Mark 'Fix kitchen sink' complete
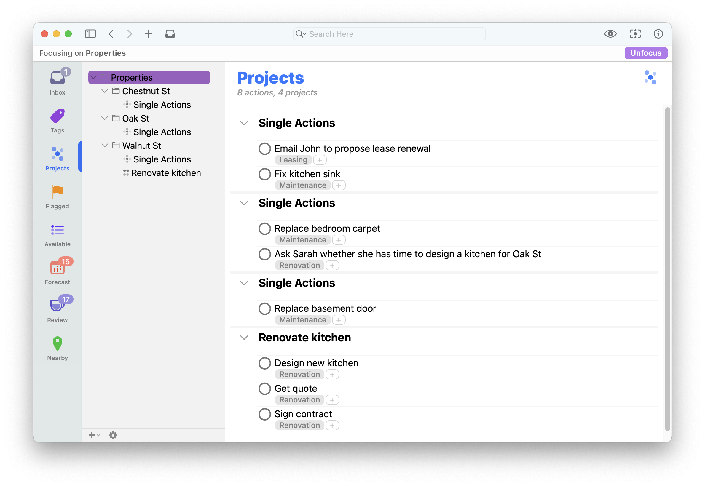This screenshot has height=486, width=705. (x=264, y=174)
